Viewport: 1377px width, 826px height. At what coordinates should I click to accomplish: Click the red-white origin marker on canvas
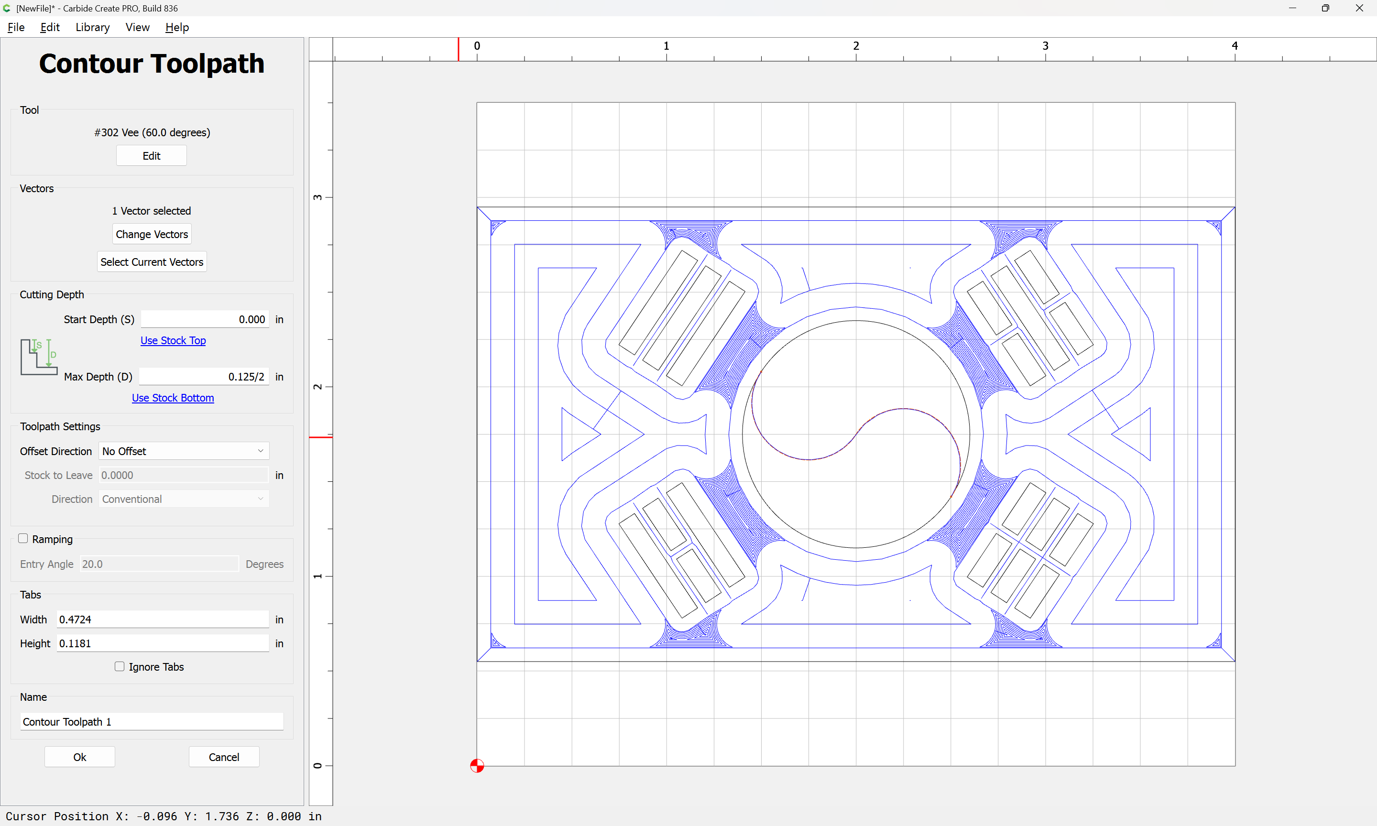(x=477, y=766)
